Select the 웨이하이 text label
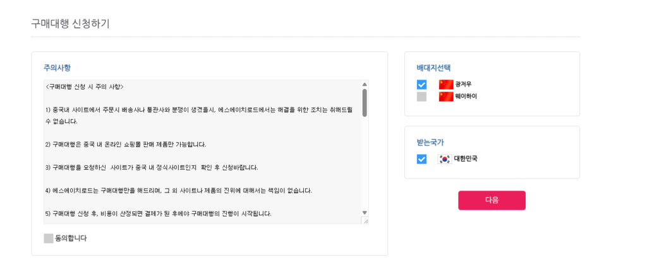This screenshot has height=274, width=647. tap(466, 97)
